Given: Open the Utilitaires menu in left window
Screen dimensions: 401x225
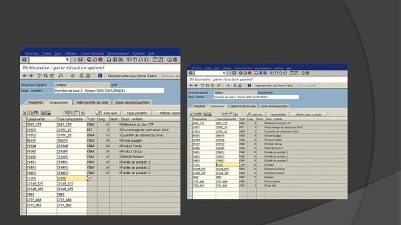Looking at the screenshot, I should pyautogui.click(x=71, y=54).
